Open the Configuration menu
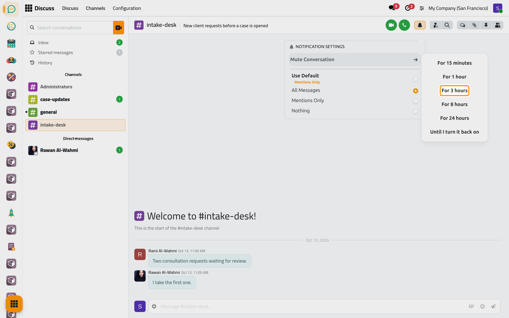 (x=127, y=8)
